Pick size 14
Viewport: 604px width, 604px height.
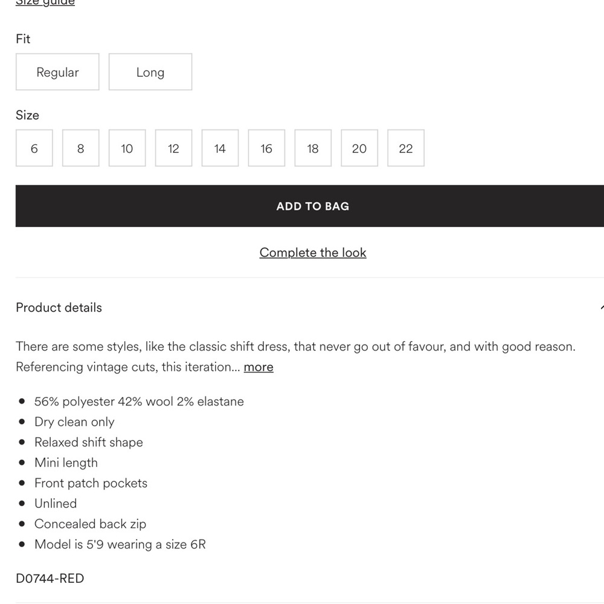pos(220,149)
